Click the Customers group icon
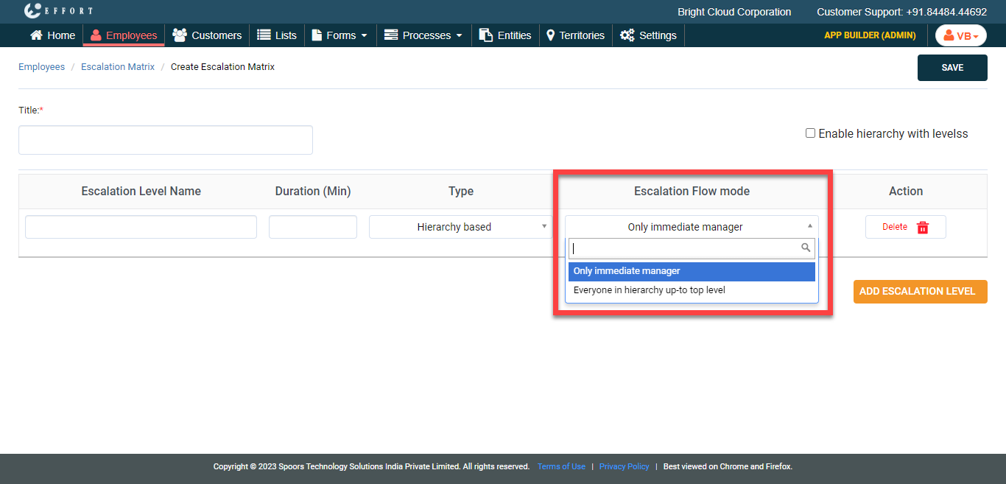 179,35
